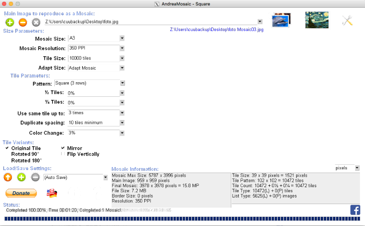This screenshot has height=226, width=365.
Task: Open the Auto Save settings dropdown
Action: pos(105,178)
